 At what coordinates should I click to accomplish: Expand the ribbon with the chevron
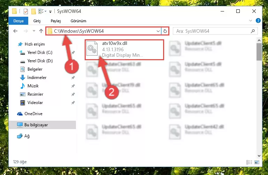click(251, 21)
